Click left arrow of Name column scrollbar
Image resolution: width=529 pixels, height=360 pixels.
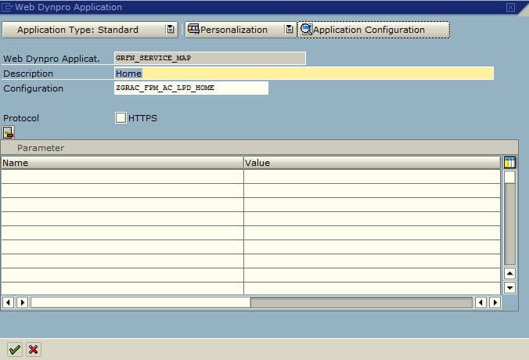click(x=9, y=302)
